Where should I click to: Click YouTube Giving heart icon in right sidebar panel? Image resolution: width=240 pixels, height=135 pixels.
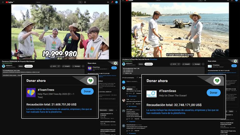pyautogui.click(x=235, y=61)
